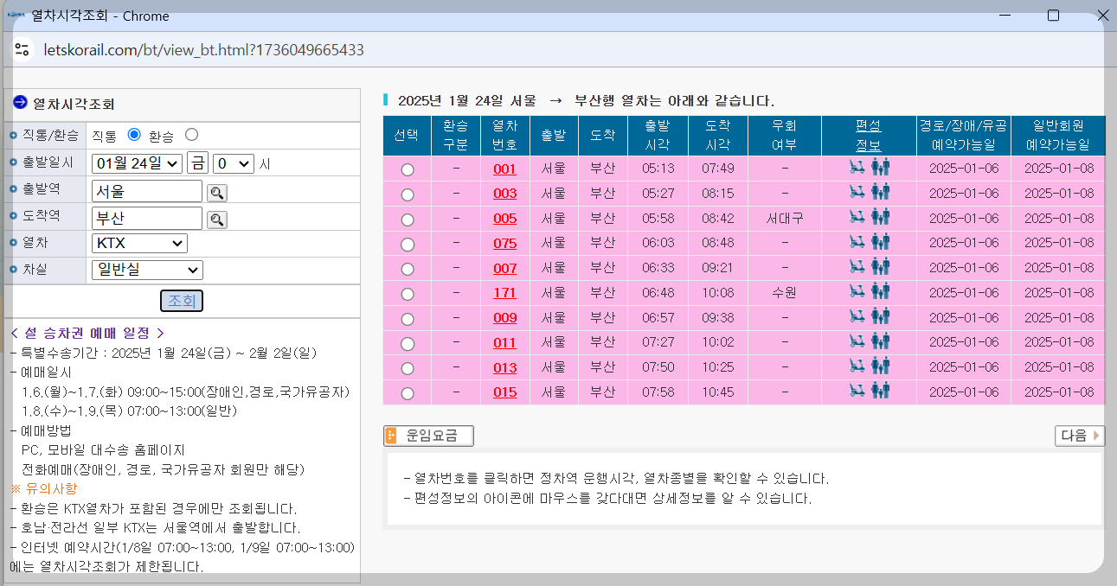Open train number 015 link
This screenshot has height=586, width=1117.
click(x=504, y=392)
